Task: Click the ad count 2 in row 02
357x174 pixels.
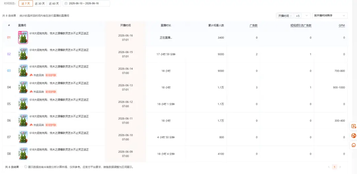Action: click(x=257, y=54)
